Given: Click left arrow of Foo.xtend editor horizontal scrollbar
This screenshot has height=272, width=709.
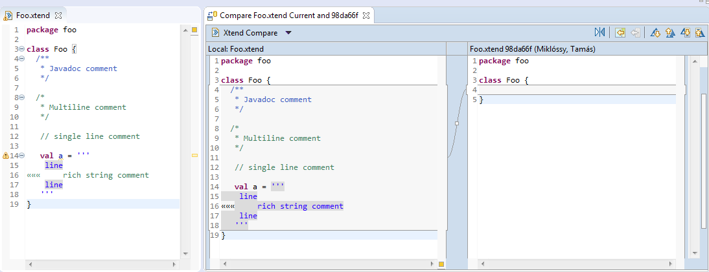Looking at the screenshot, I should 30,264.
